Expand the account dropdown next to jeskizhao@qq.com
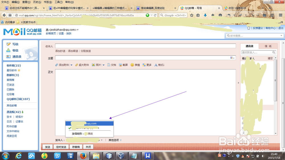Viewport: 285px width, 160px height. click(78, 30)
